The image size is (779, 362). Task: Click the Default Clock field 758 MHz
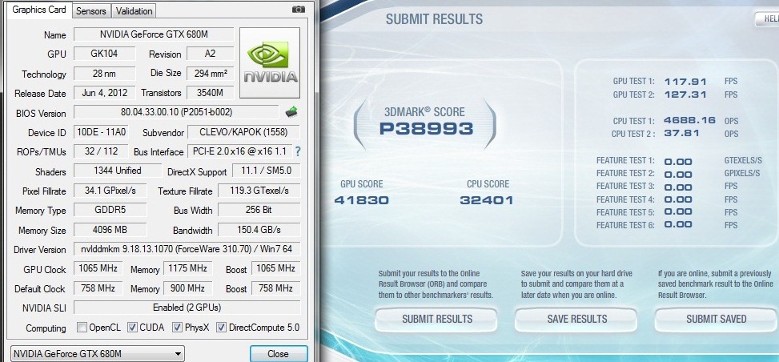(98, 288)
